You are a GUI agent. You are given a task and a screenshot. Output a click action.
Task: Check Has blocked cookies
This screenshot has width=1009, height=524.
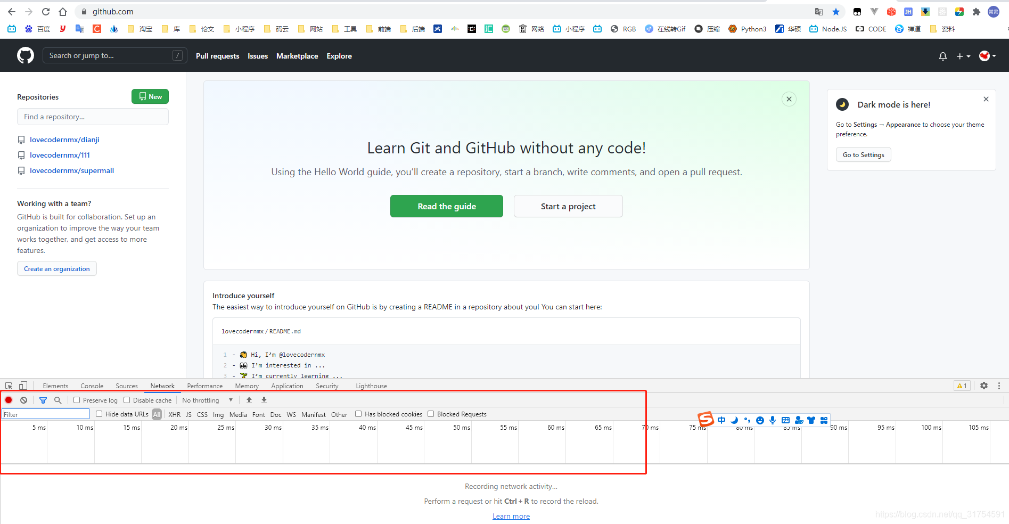click(358, 414)
